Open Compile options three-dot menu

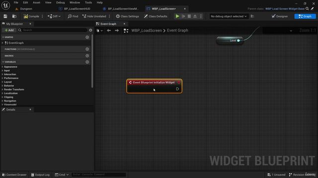pyautogui.click(x=42, y=16)
